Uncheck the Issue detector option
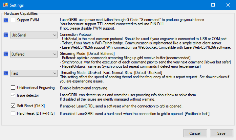 (13, 95)
